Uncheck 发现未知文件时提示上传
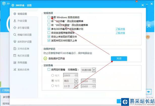Screen dimensions: 155x106 [49, 40]
